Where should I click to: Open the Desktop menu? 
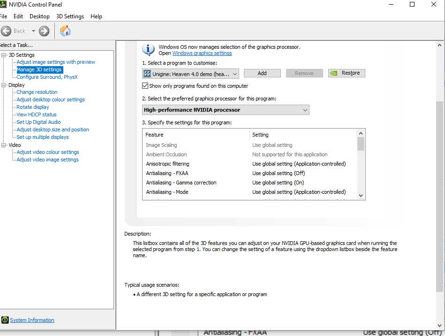pos(39,16)
